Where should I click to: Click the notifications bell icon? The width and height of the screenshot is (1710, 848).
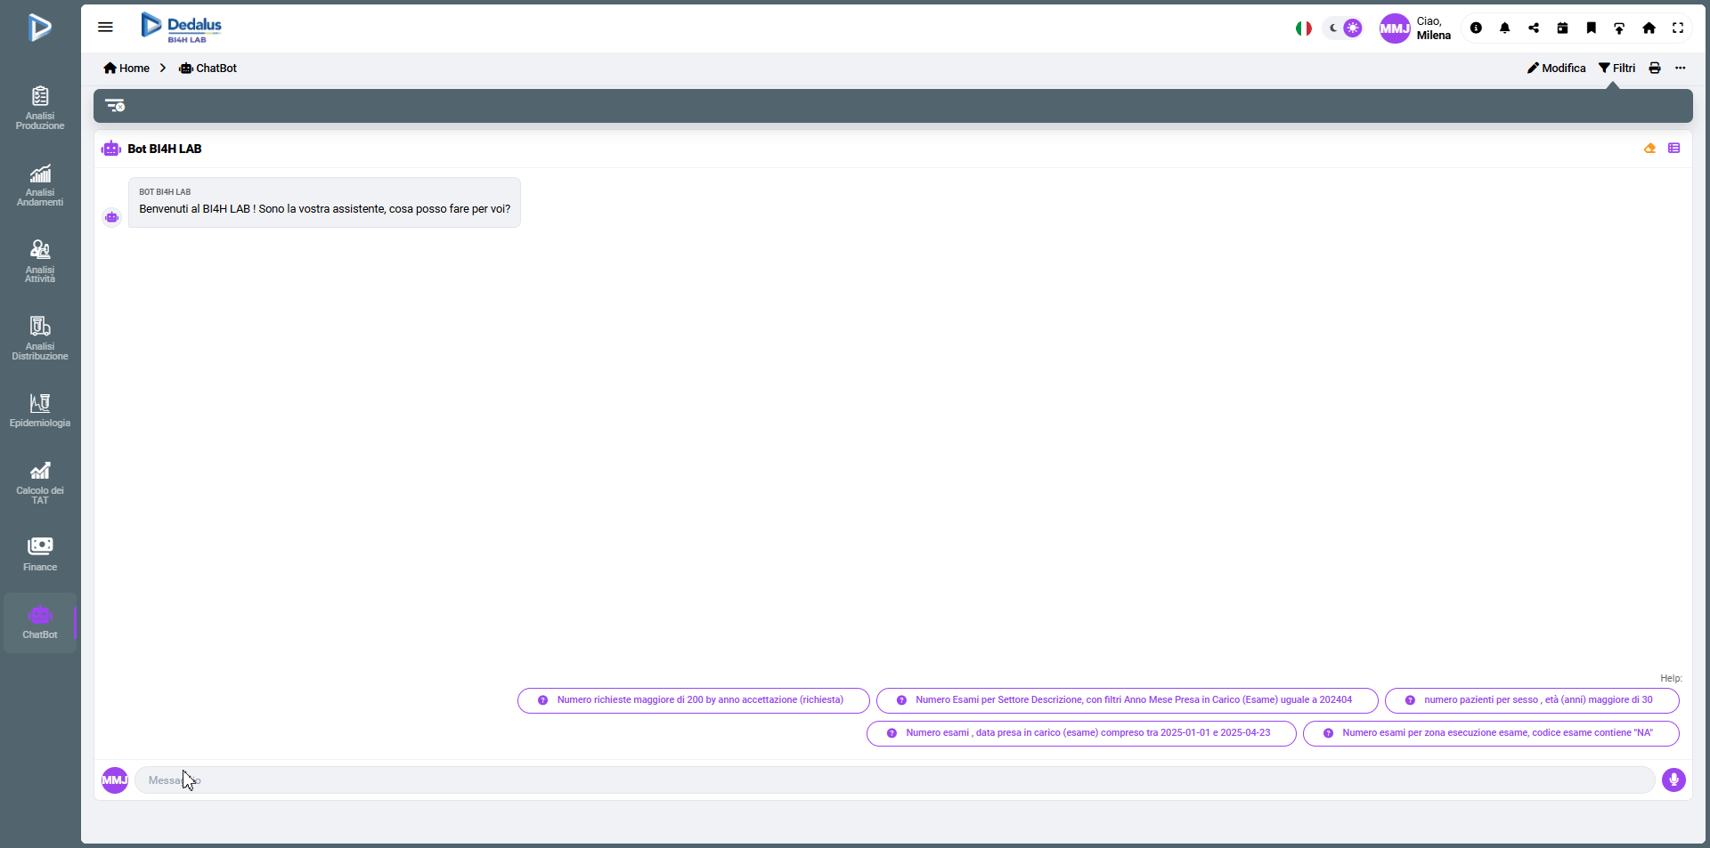click(1504, 28)
